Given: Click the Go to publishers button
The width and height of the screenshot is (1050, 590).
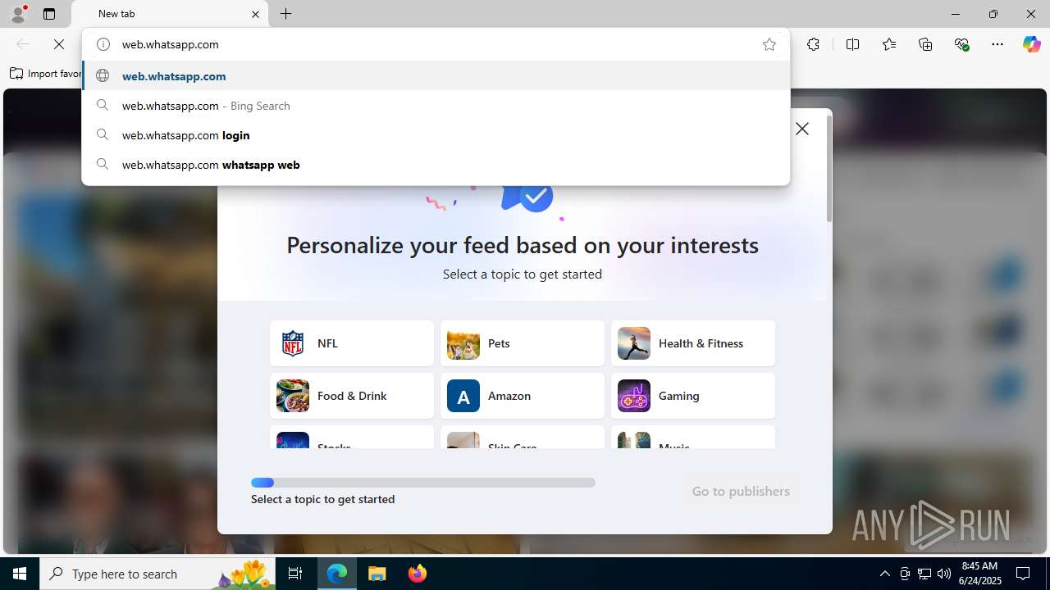Looking at the screenshot, I should (741, 491).
